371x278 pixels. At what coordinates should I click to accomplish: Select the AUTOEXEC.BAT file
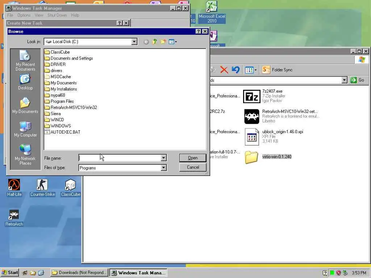click(62, 132)
